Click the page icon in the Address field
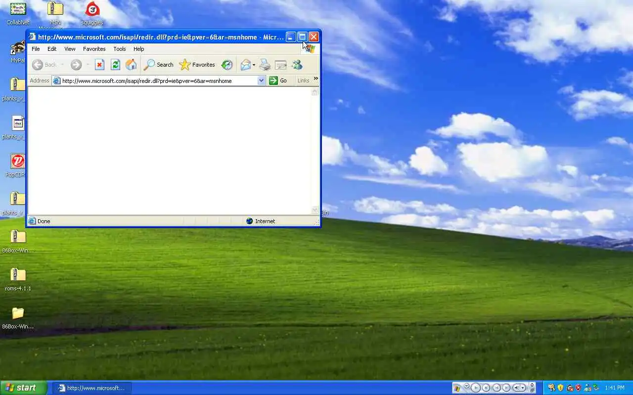The height and width of the screenshot is (395, 633). point(56,80)
